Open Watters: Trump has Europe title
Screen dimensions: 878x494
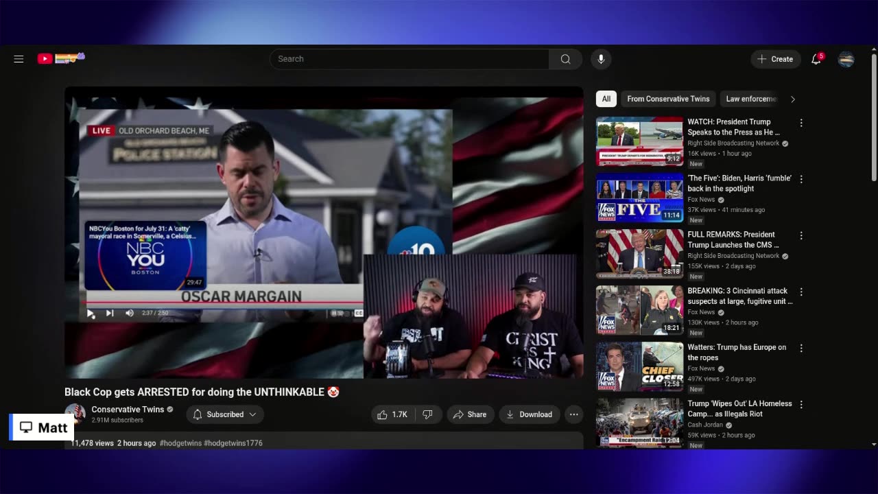[737, 352]
